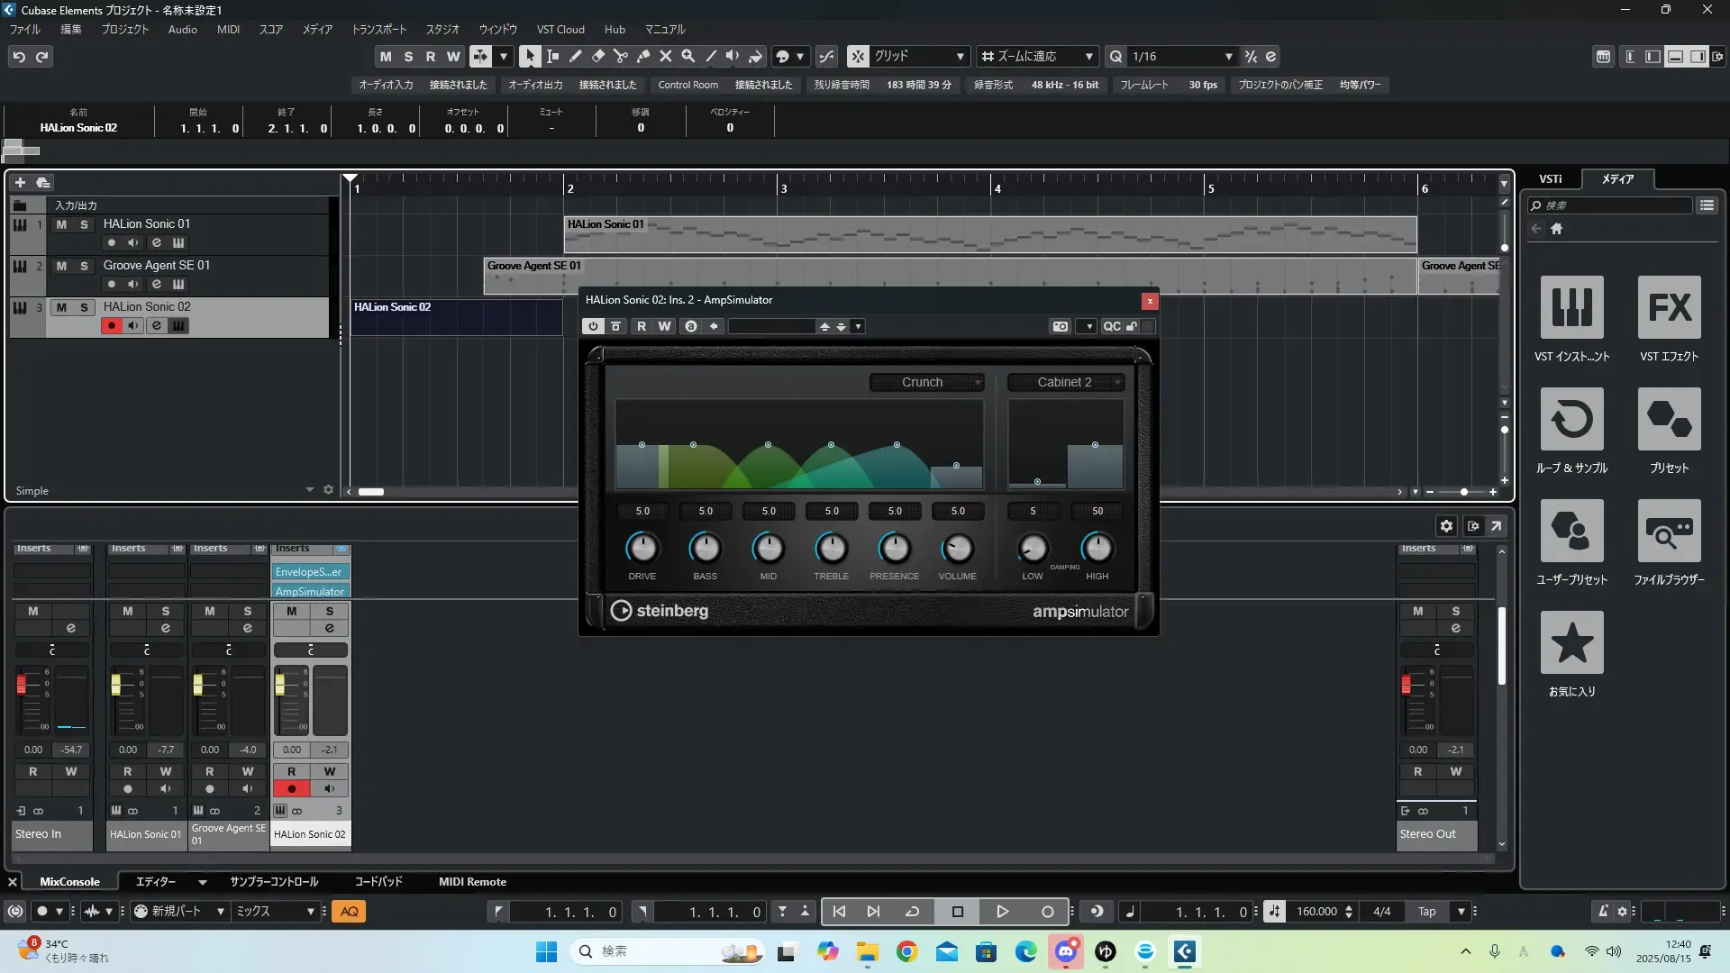The width and height of the screenshot is (1730, 973).
Task: Expand the 1/16 quantize preset dropdown
Action: (x=1228, y=57)
